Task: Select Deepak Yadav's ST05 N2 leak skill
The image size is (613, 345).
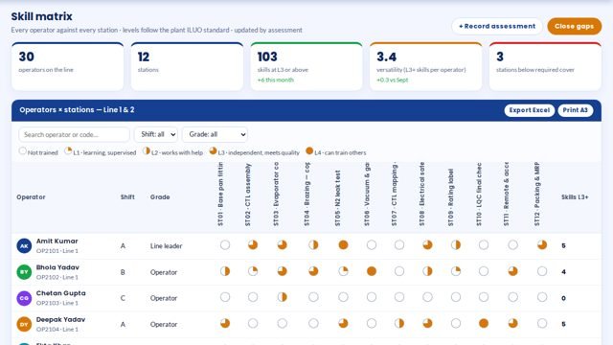Action: (x=343, y=324)
